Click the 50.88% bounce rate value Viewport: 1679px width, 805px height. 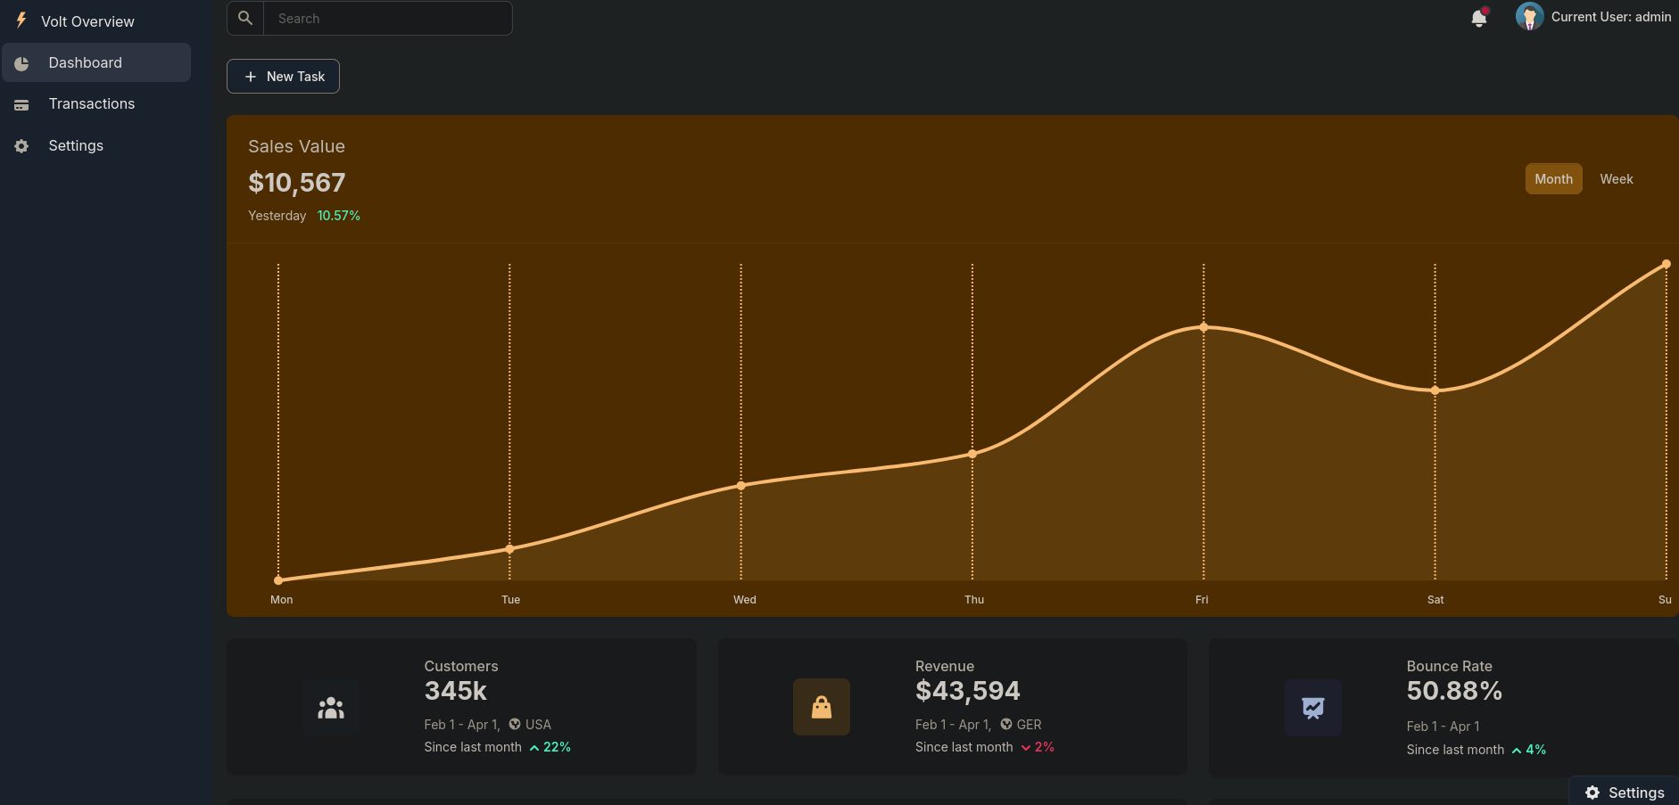coord(1454,691)
